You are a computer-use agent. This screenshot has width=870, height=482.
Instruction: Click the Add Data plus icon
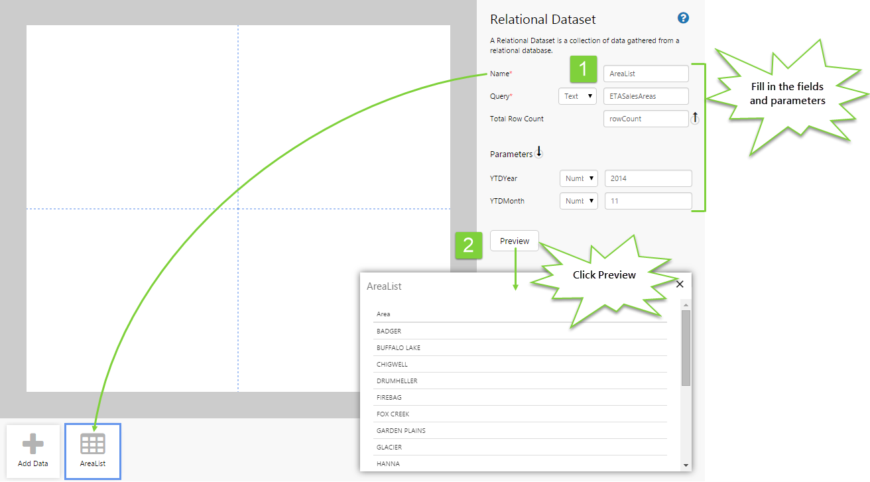pyautogui.click(x=33, y=445)
